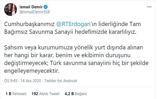Click the phrase Bağımsız Savunma Sanayii

pyautogui.click(x=39, y=32)
